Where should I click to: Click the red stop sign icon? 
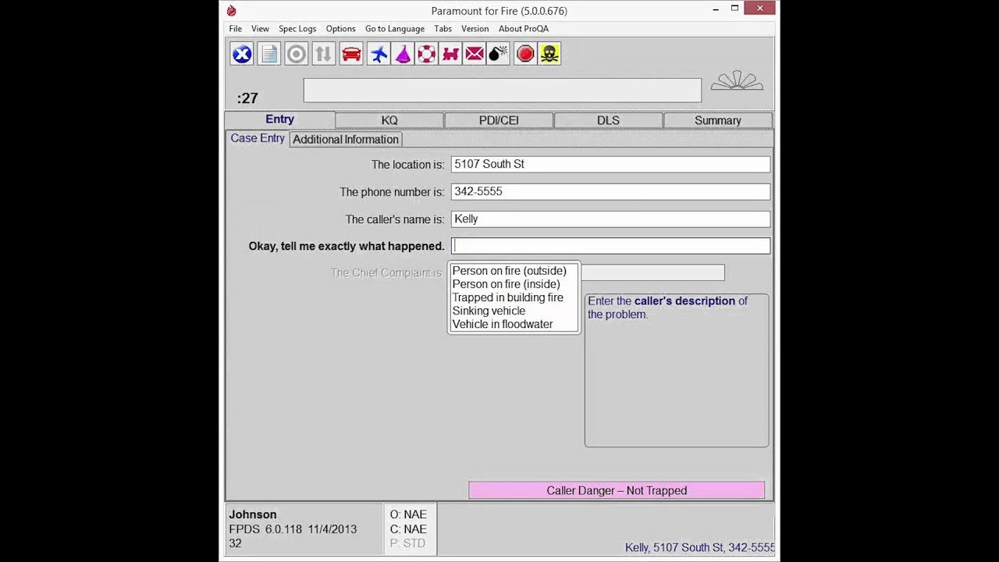[525, 54]
